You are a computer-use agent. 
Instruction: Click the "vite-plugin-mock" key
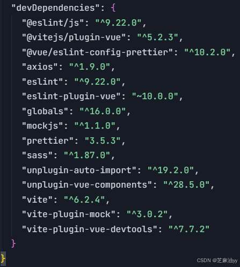pos(69,214)
